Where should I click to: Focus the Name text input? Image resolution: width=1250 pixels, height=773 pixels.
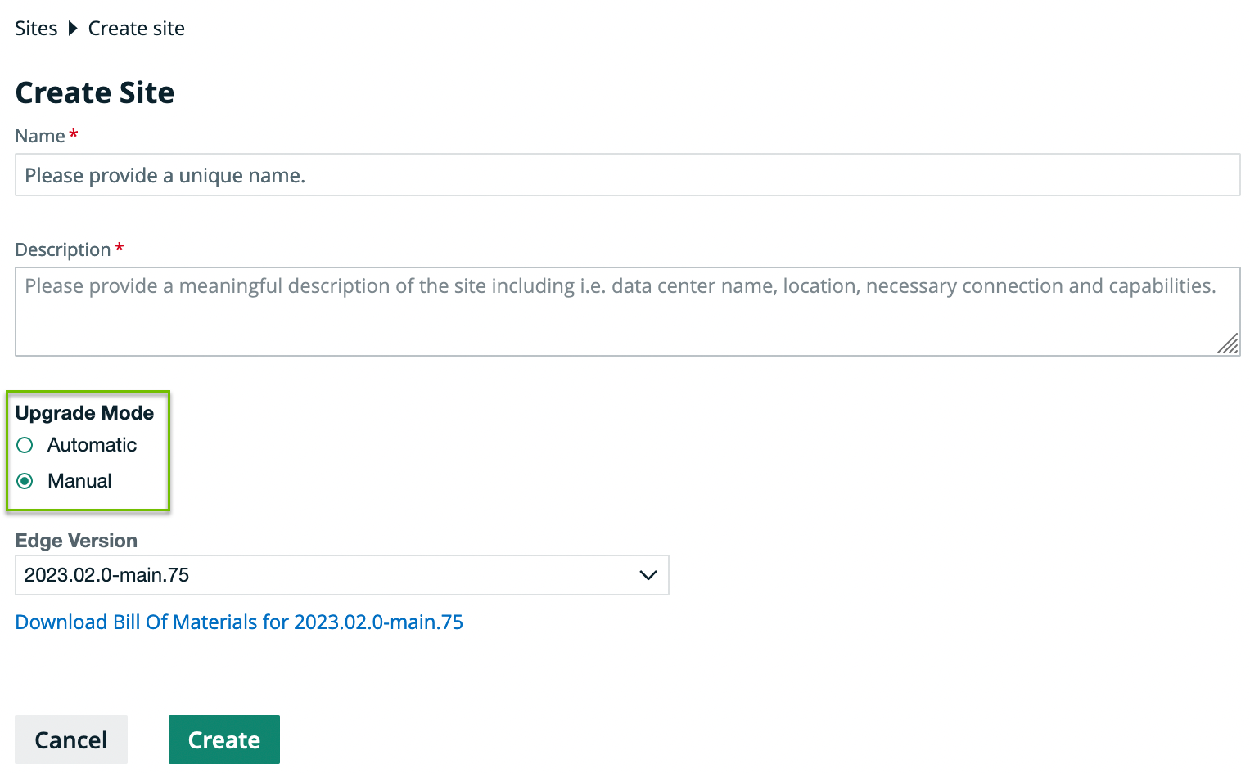click(627, 175)
